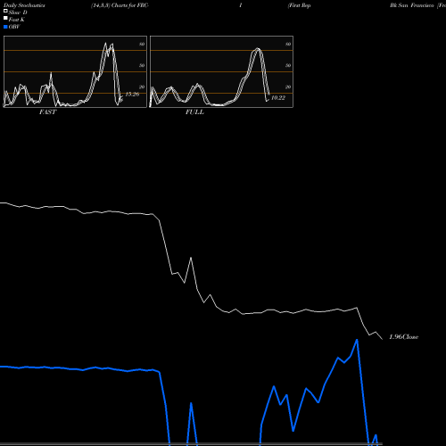Click the (14,3,3) Charts for FRC- text
The height and width of the screenshot is (446, 446).
(x=120, y=5)
